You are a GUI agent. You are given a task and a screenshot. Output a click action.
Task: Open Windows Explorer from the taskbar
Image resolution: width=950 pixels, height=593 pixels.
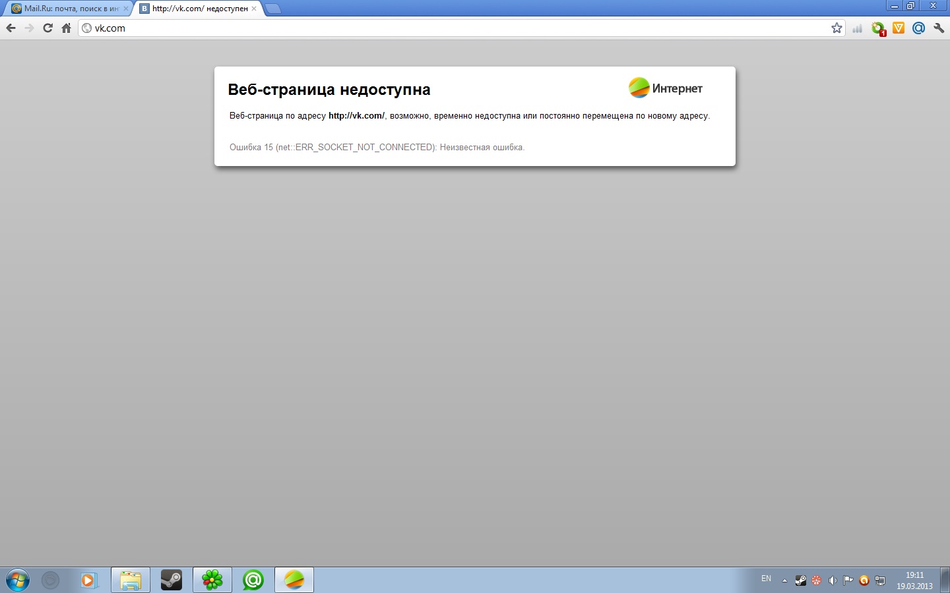point(131,580)
